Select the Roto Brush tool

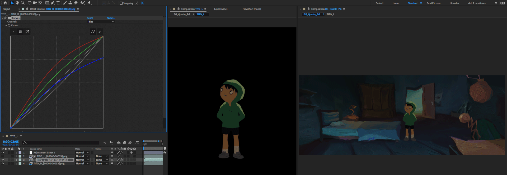pyautogui.click(x=83, y=3)
